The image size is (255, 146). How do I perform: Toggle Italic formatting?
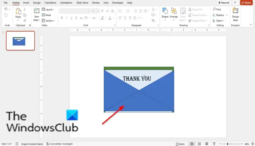pos(67,18)
